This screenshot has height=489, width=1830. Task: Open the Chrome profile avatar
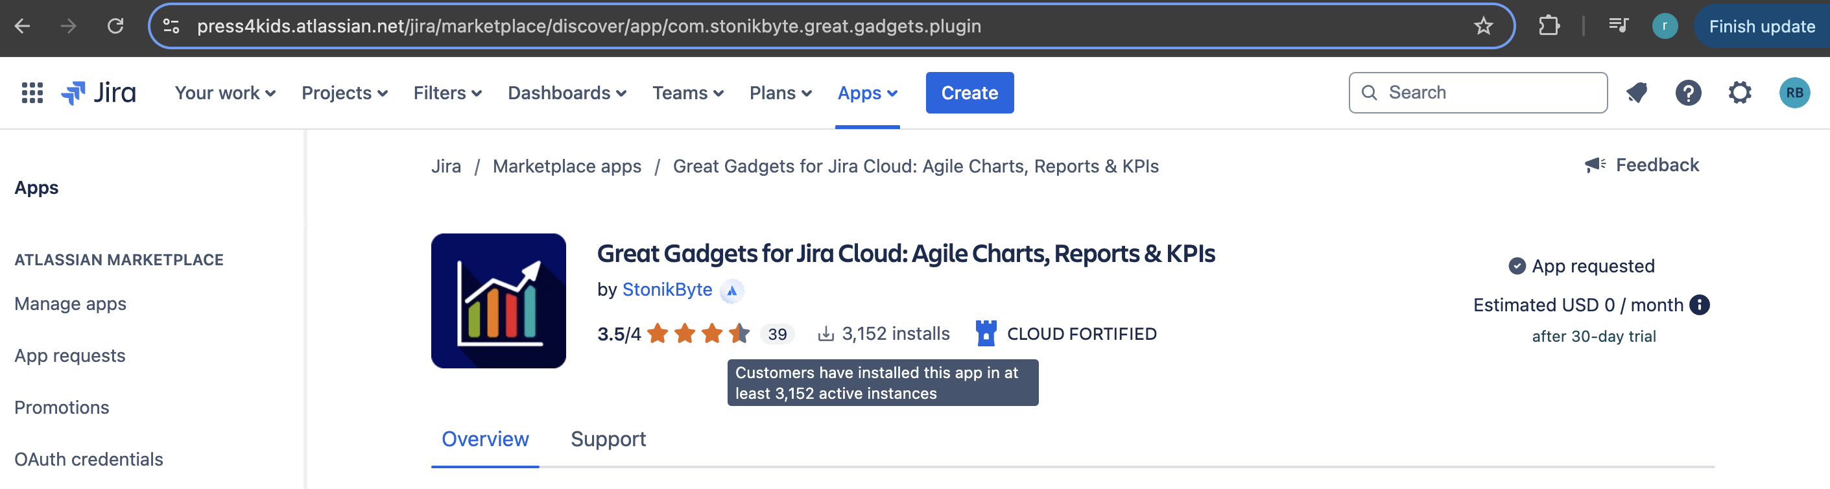point(1665,27)
